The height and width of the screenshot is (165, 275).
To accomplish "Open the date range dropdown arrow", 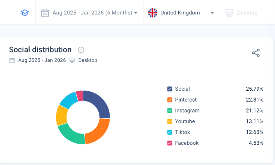I will click(x=136, y=13).
